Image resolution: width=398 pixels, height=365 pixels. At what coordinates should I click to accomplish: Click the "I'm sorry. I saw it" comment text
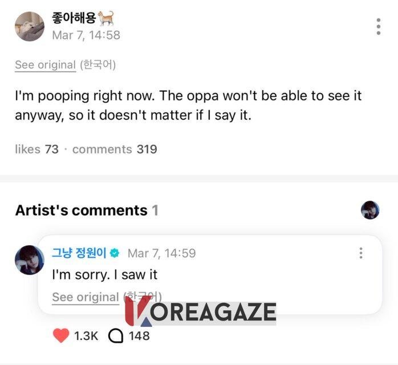click(x=105, y=274)
